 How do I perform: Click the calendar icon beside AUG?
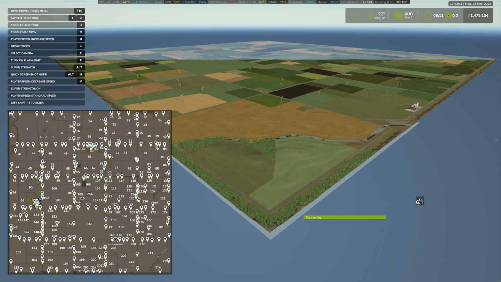pos(398,16)
